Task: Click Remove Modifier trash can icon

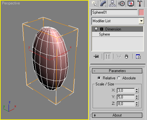Action: point(126,57)
